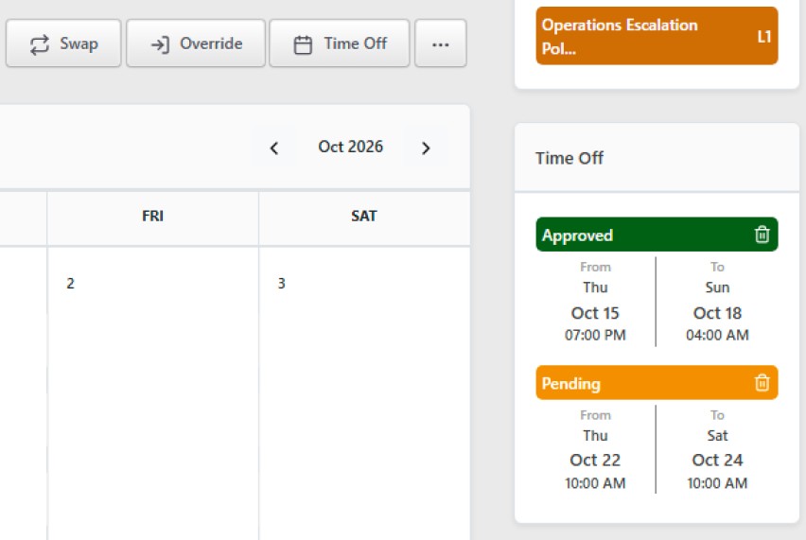Delete the Pending time off entry
The height and width of the screenshot is (540, 806).
762,383
